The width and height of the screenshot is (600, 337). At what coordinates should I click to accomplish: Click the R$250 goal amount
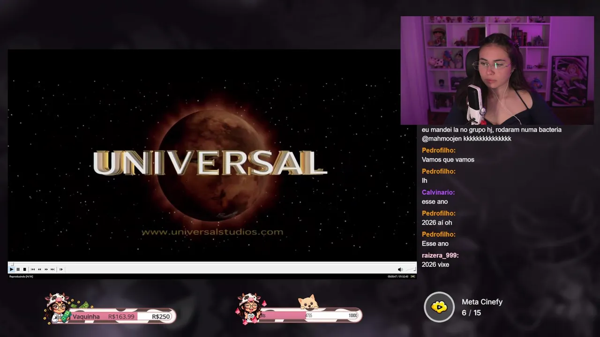click(x=161, y=316)
